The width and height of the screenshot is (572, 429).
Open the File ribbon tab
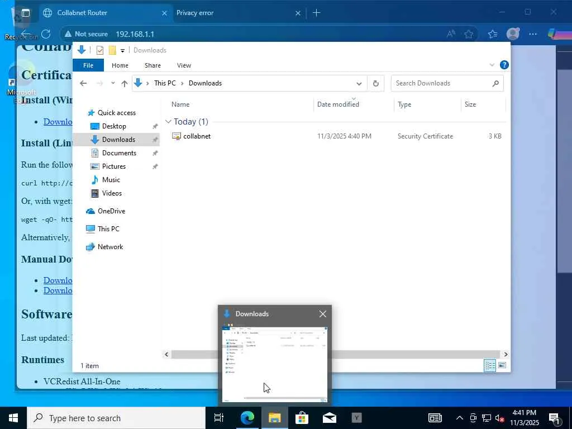[x=88, y=65]
